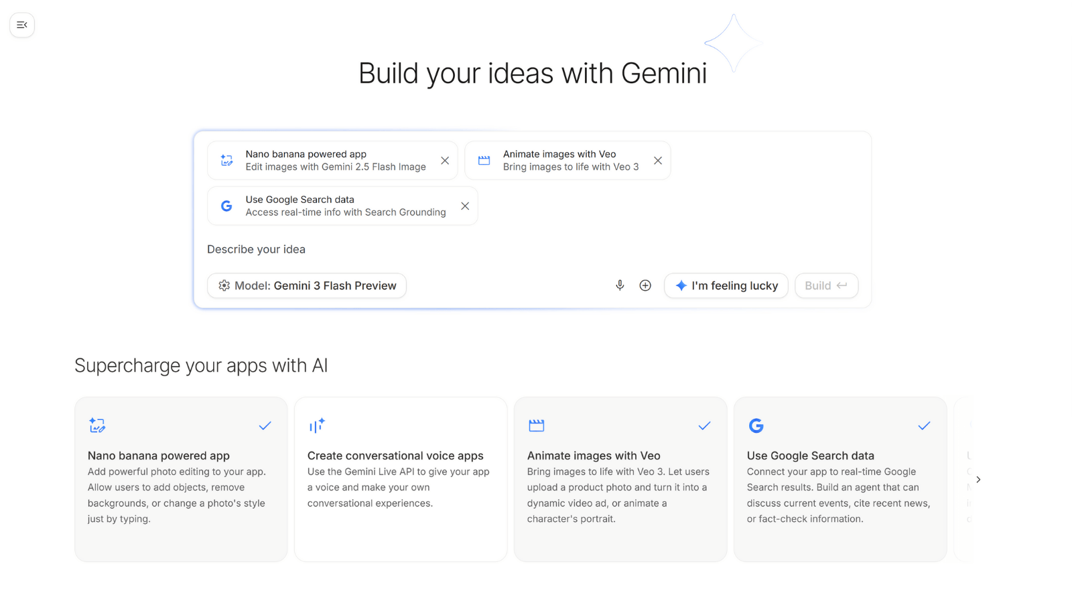Toggle the checkmark on Nano banana card

pyautogui.click(x=265, y=425)
